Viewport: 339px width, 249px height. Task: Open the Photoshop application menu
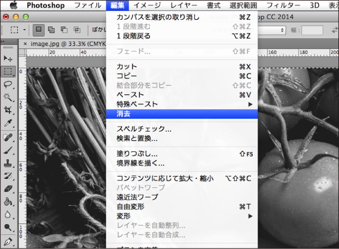tap(46, 5)
